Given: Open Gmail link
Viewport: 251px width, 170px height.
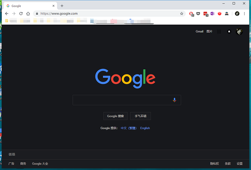Looking at the screenshot, I should tap(199, 31).
